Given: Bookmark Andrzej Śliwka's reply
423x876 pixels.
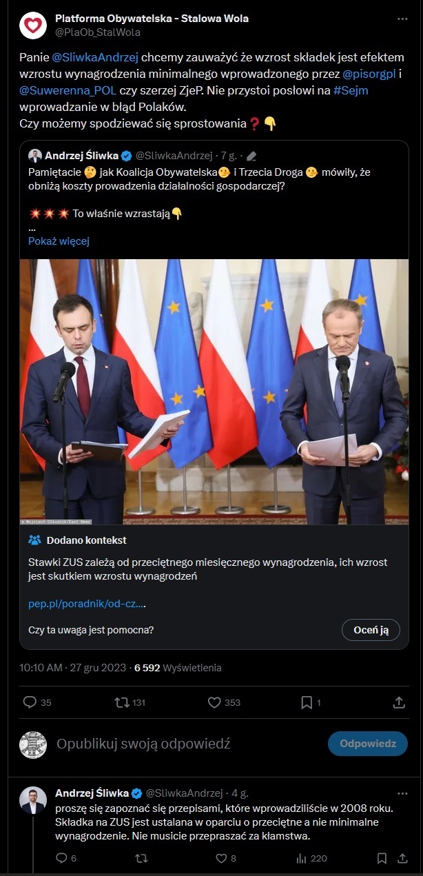Looking at the screenshot, I should coord(382,858).
